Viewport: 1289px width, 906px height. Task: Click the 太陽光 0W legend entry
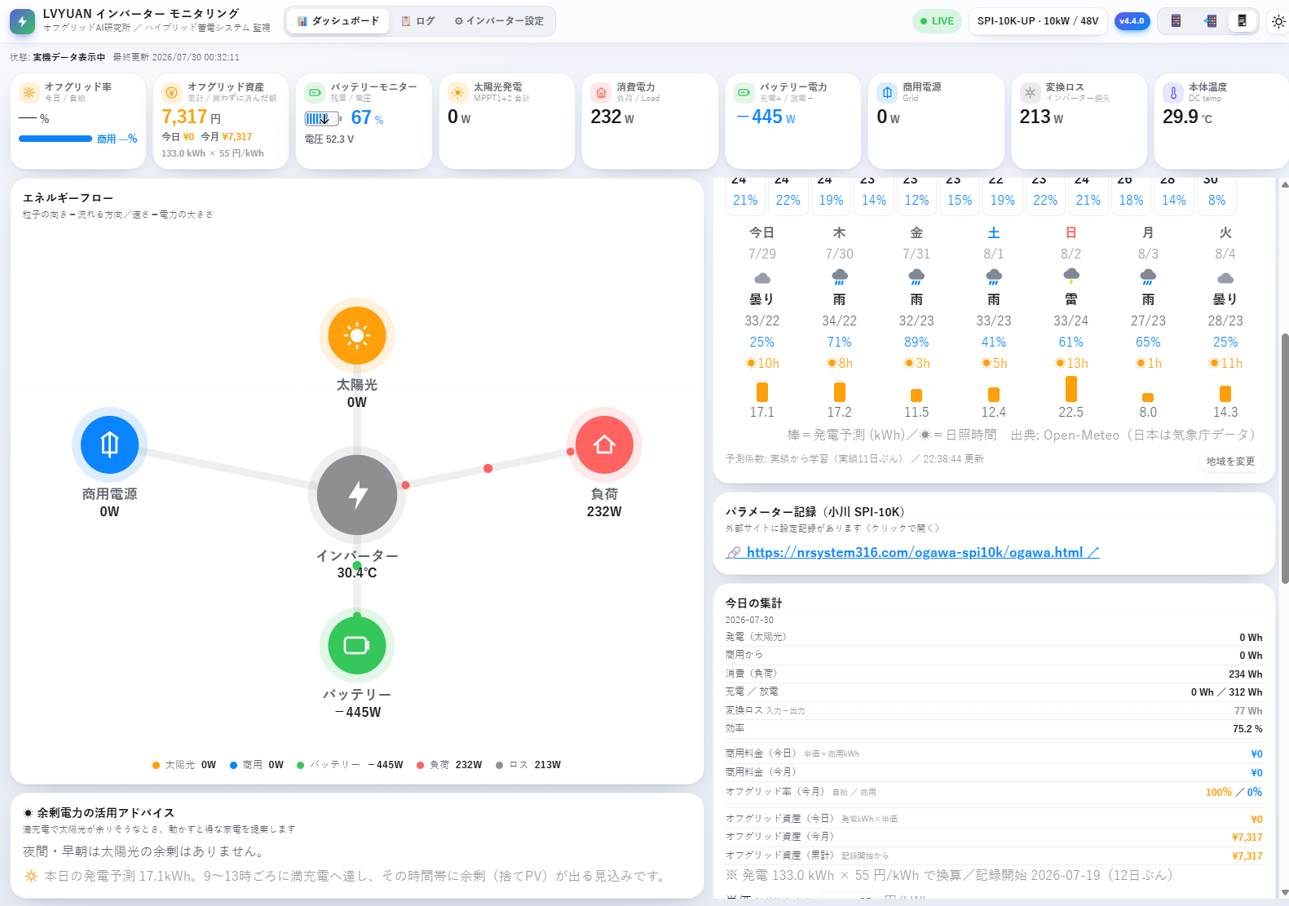[184, 765]
